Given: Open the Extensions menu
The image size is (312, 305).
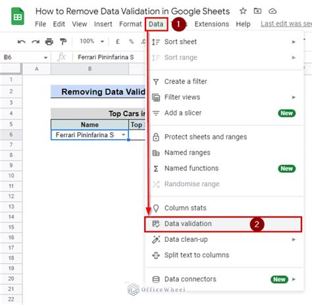Looking at the screenshot, I should point(212,24).
